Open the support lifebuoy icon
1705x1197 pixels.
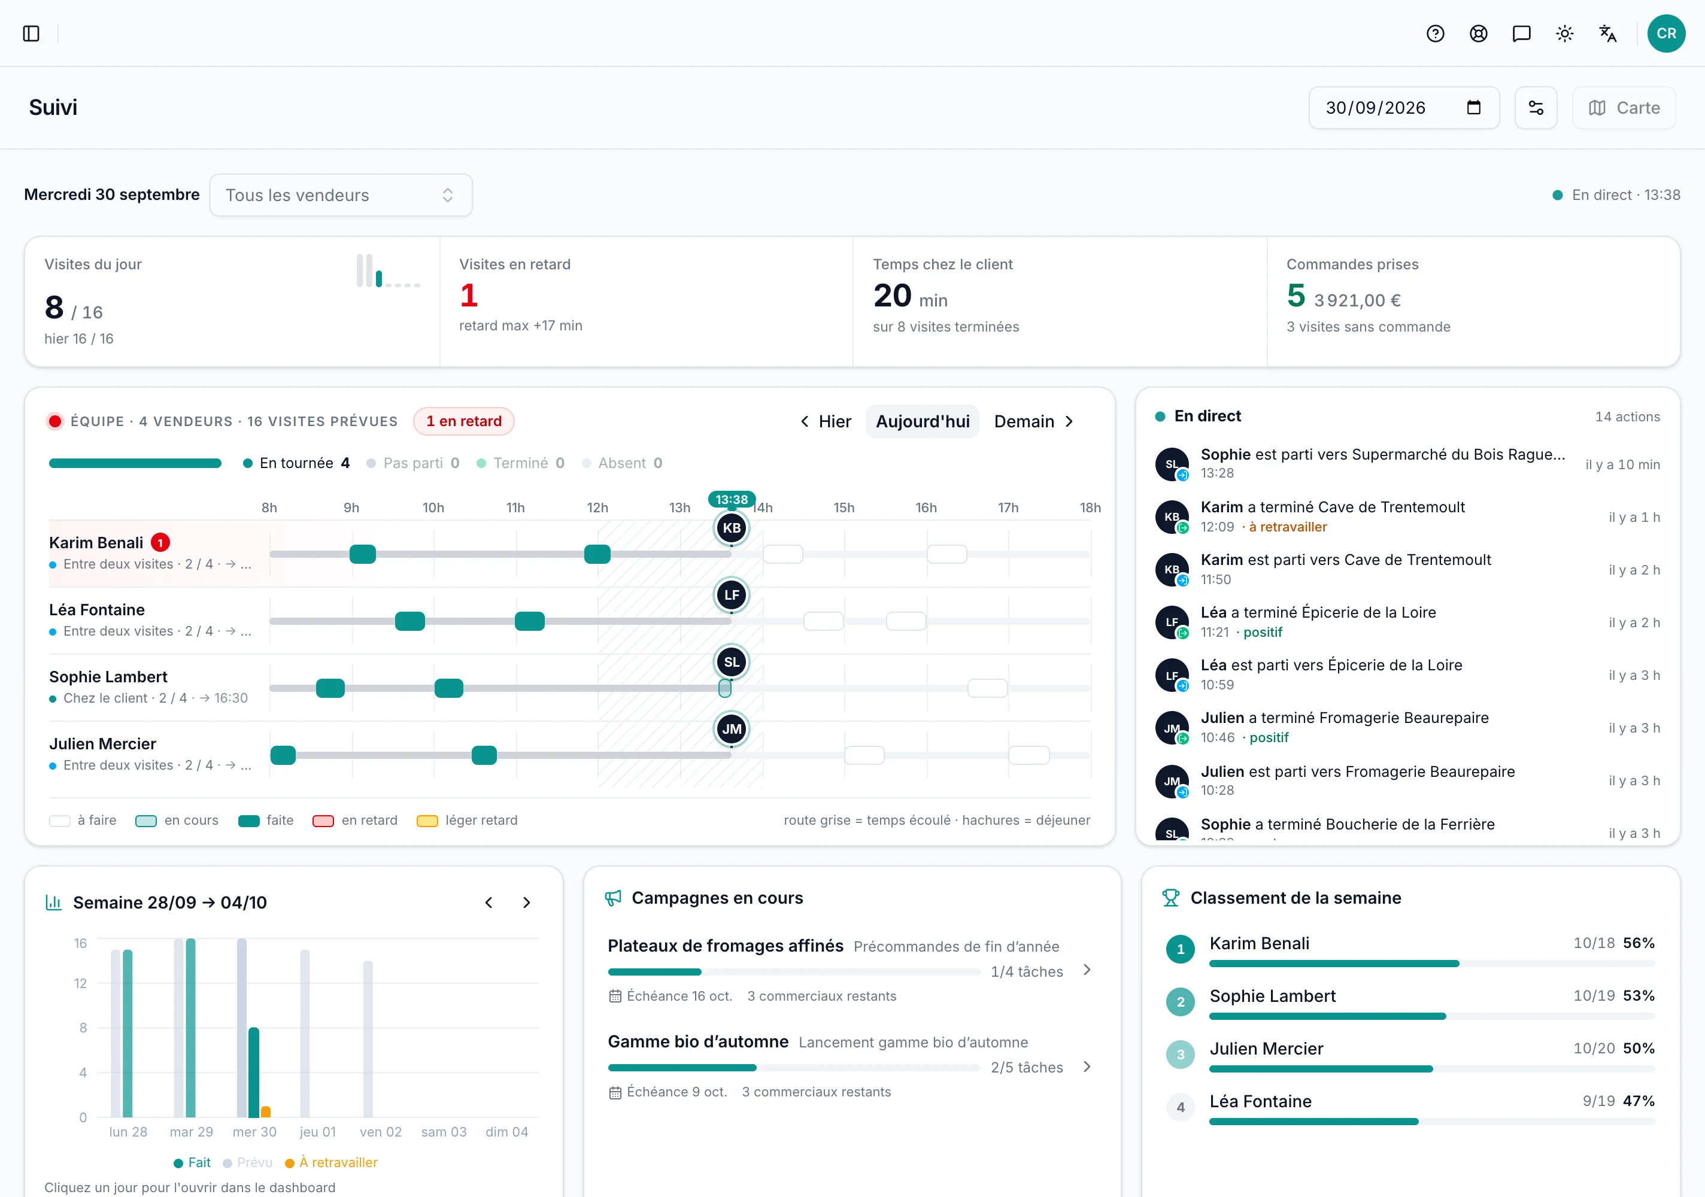[1478, 34]
